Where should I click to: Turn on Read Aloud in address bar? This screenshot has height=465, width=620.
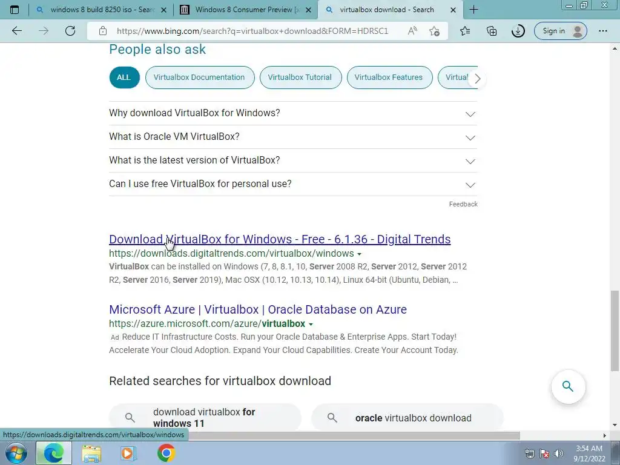(x=412, y=31)
